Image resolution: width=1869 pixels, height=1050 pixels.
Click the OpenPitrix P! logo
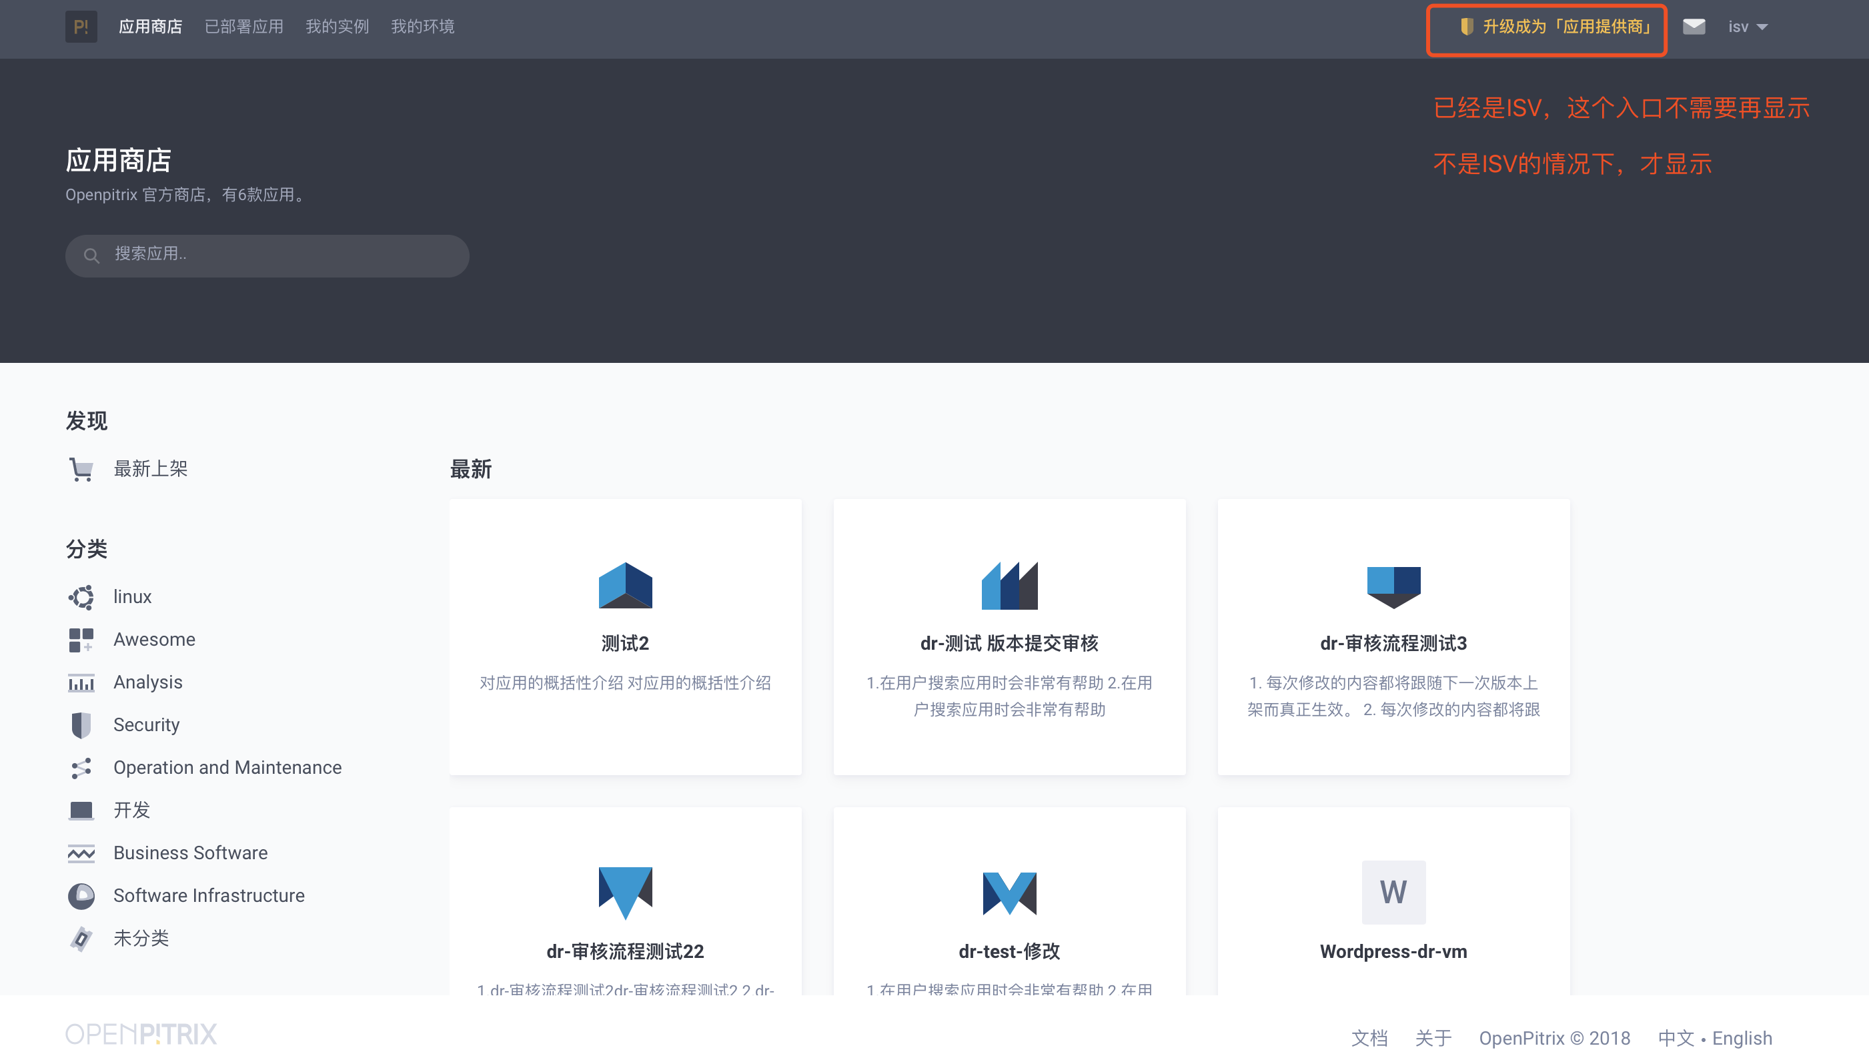pyautogui.click(x=81, y=27)
